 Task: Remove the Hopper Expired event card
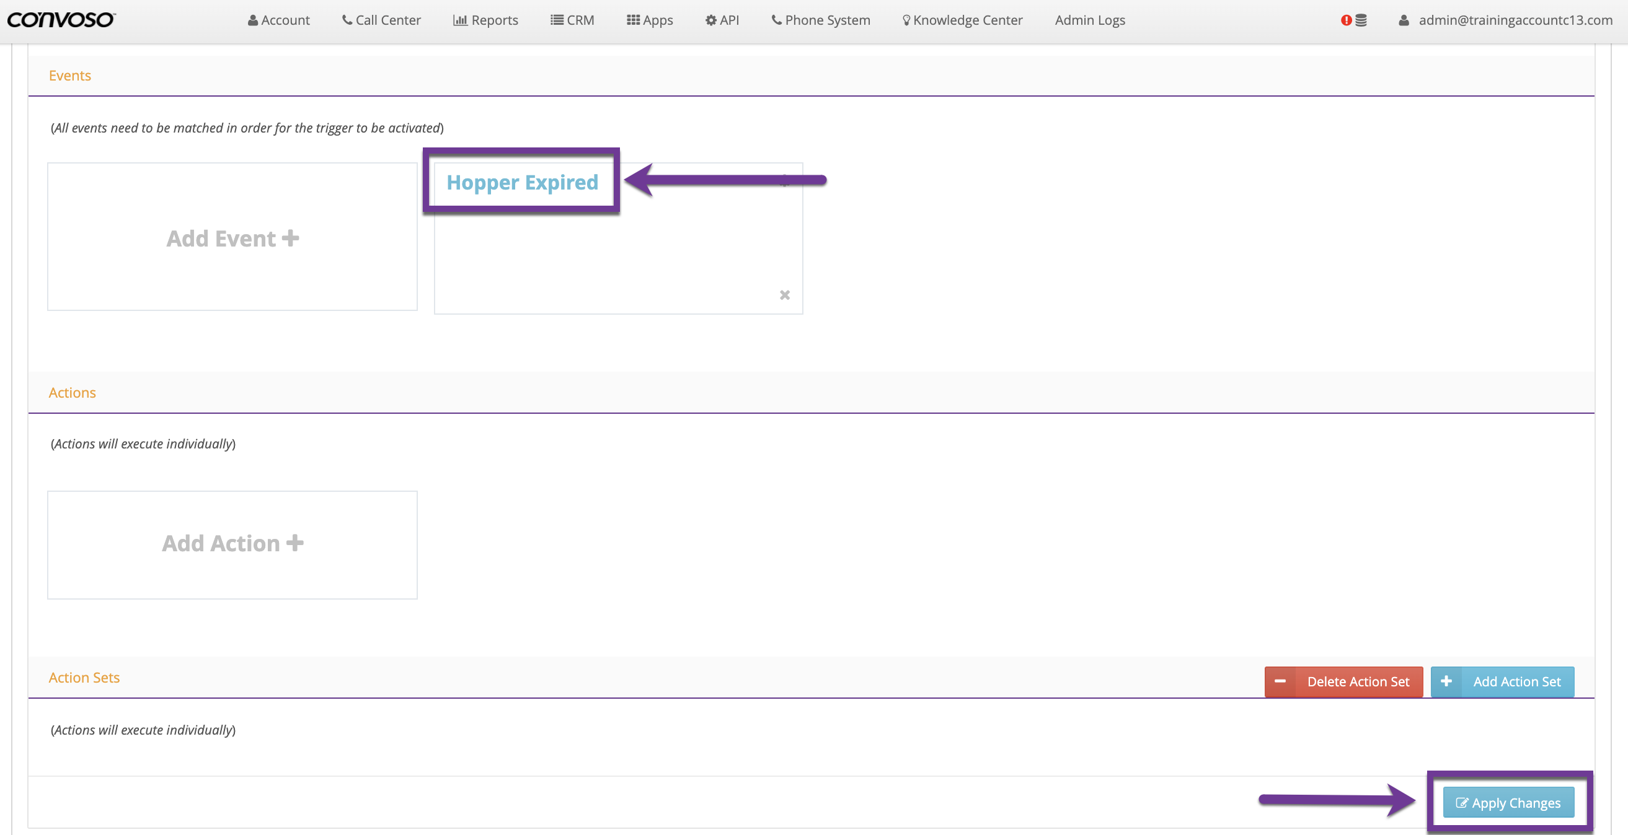click(x=784, y=295)
